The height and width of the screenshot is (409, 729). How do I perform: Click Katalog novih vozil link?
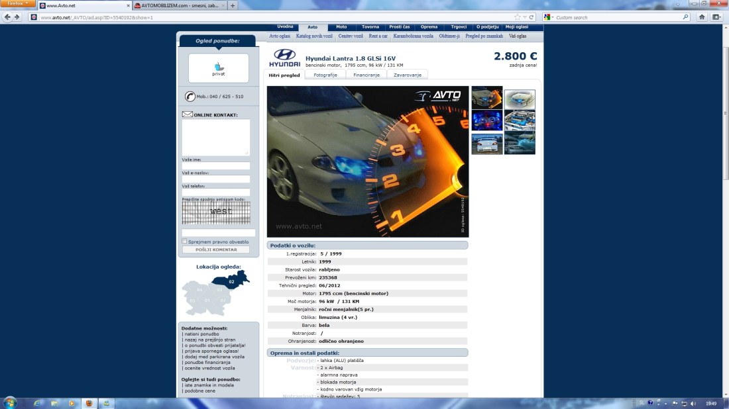tap(314, 36)
